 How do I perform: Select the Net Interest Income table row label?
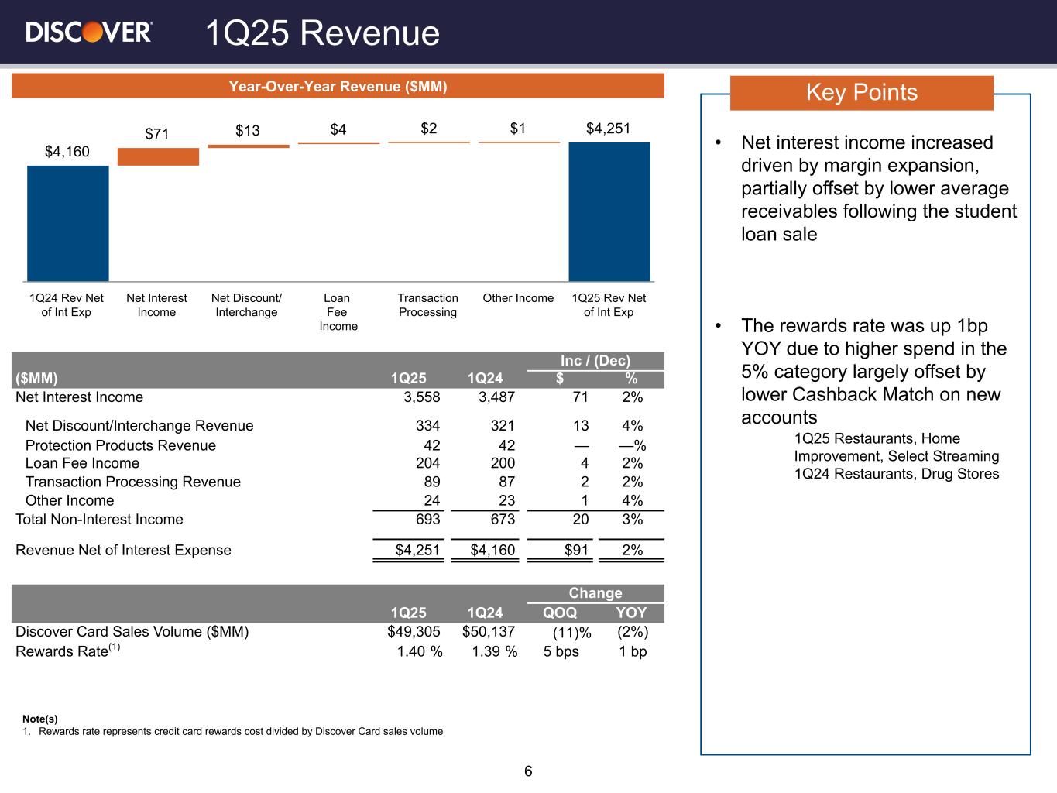[80, 397]
